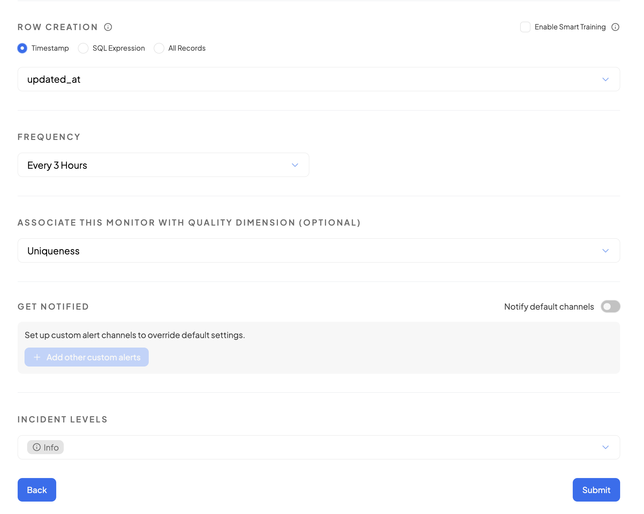Image resolution: width=644 pixels, height=514 pixels.
Task: Click the Add other custom alerts button
Action: tap(87, 357)
